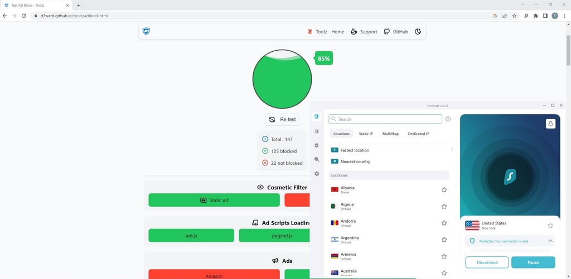Select the Andorra location
The width and height of the screenshot is (571, 279).
(x=389, y=223)
